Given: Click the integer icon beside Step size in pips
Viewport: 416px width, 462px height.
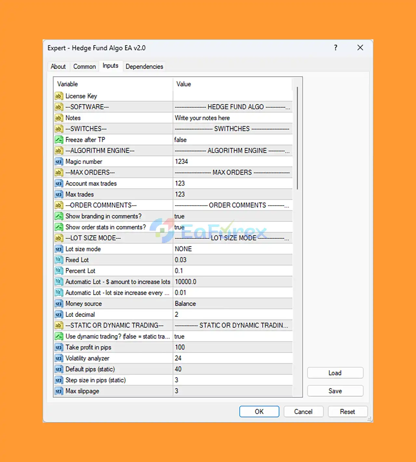Looking at the screenshot, I should pyautogui.click(x=58, y=380).
